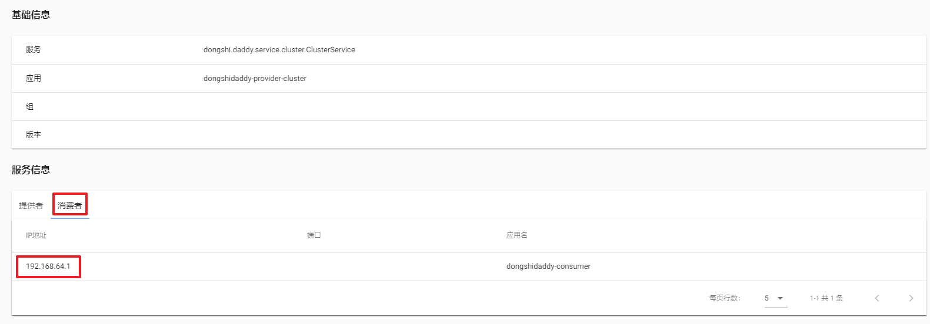
Task: Select the 192.168.64.1 IP address cell
Action: (48, 266)
